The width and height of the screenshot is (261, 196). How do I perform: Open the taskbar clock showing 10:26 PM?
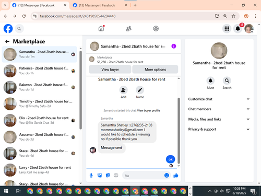point(240,191)
